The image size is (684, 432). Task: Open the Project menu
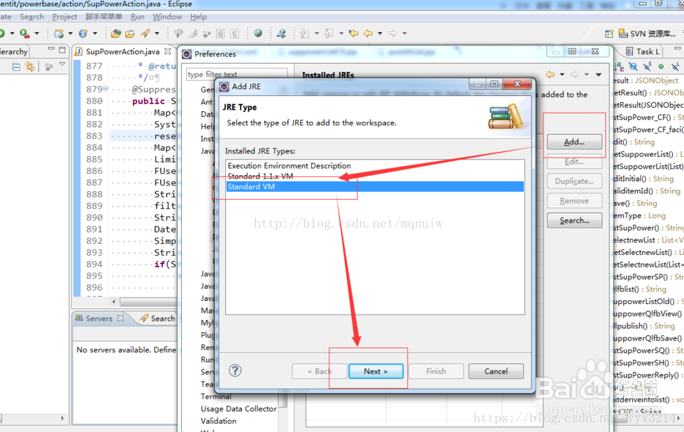[64, 17]
